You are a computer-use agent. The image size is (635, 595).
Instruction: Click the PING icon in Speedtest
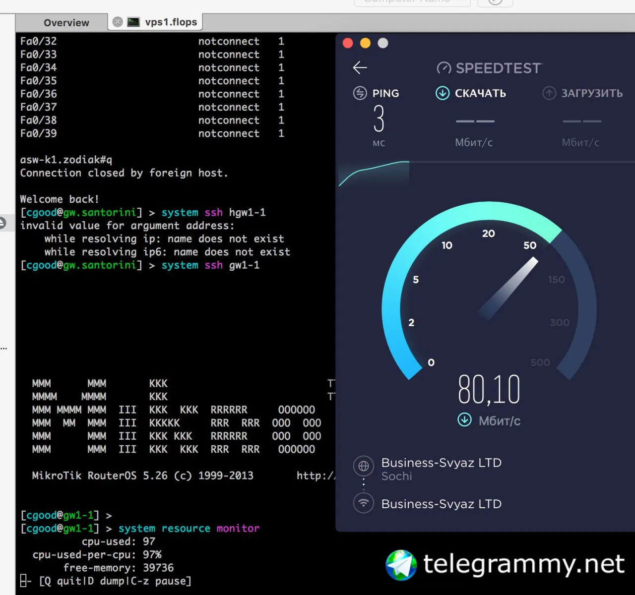point(360,93)
